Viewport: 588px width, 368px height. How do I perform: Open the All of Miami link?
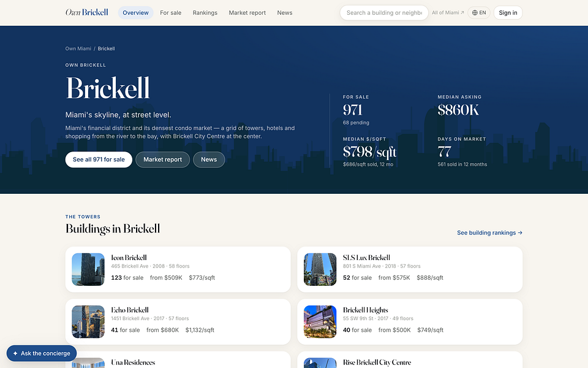point(448,13)
